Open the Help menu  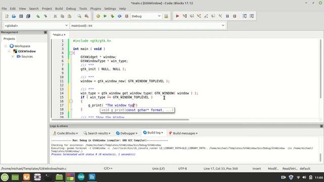click(x=123, y=9)
